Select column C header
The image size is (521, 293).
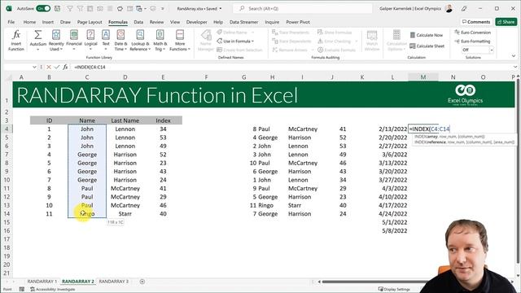coord(87,77)
